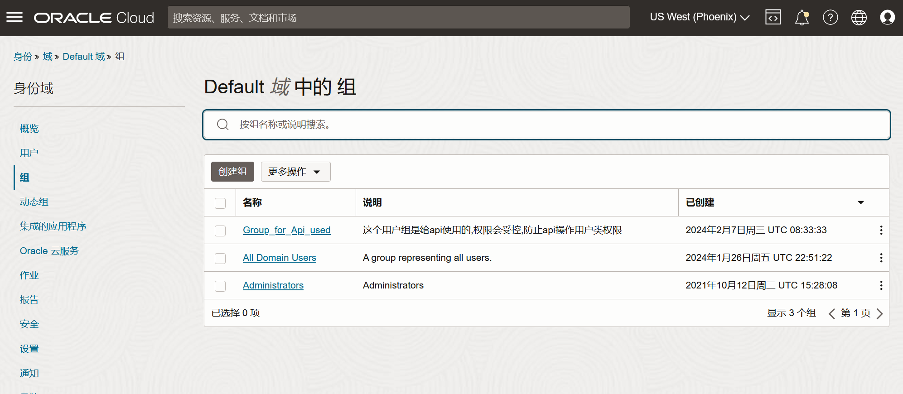903x394 pixels.
Task: Open the 更多操作 dropdown
Action: click(295, 172)
